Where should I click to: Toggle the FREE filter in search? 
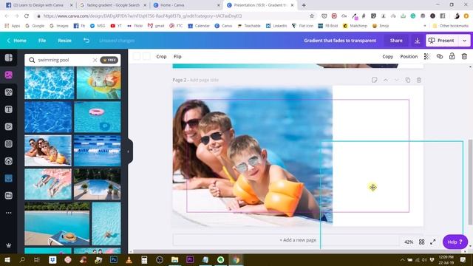(x=109, y=60)
